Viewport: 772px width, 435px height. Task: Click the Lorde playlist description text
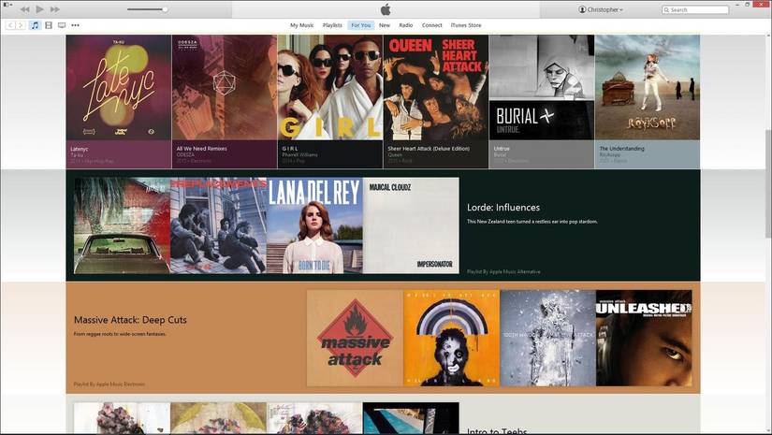point(532,222)
